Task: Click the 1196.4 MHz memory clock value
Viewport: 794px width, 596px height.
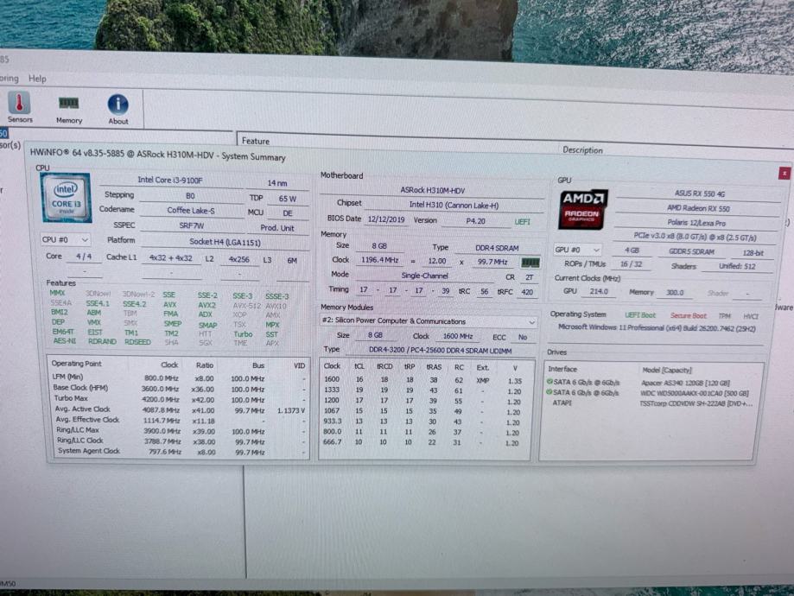Action: pos(379,260)
